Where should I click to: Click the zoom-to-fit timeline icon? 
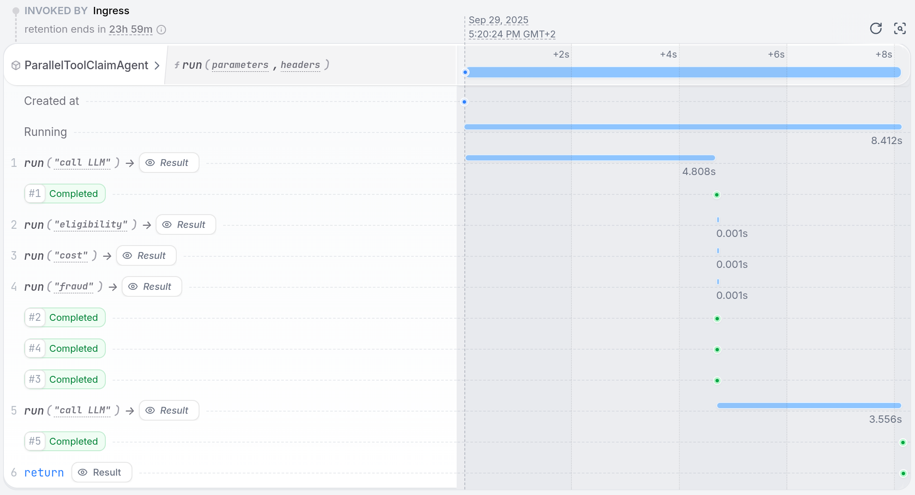(900, 28)
